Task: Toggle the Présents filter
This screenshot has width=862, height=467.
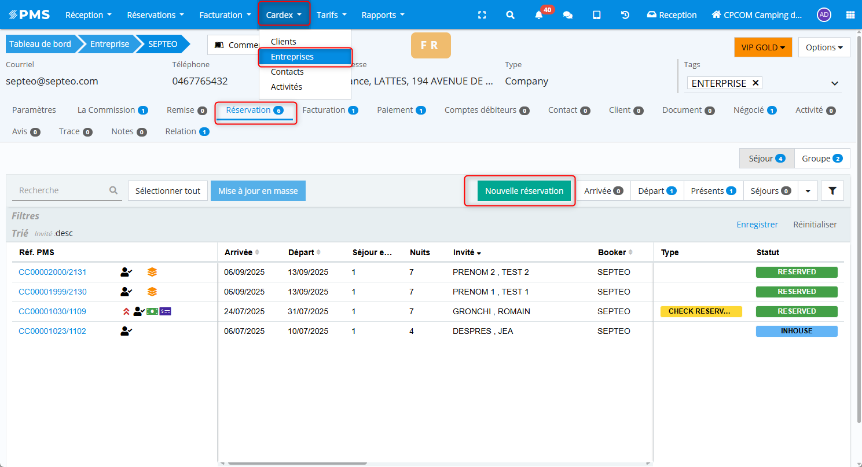Action: point(713,191)
